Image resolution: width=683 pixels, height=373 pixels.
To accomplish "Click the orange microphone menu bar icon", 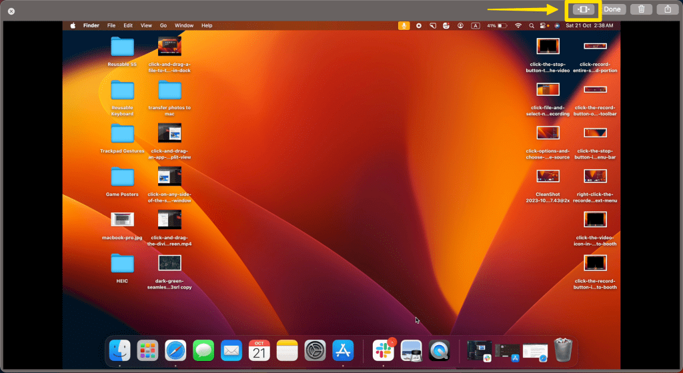I will (x=404, y=26).
